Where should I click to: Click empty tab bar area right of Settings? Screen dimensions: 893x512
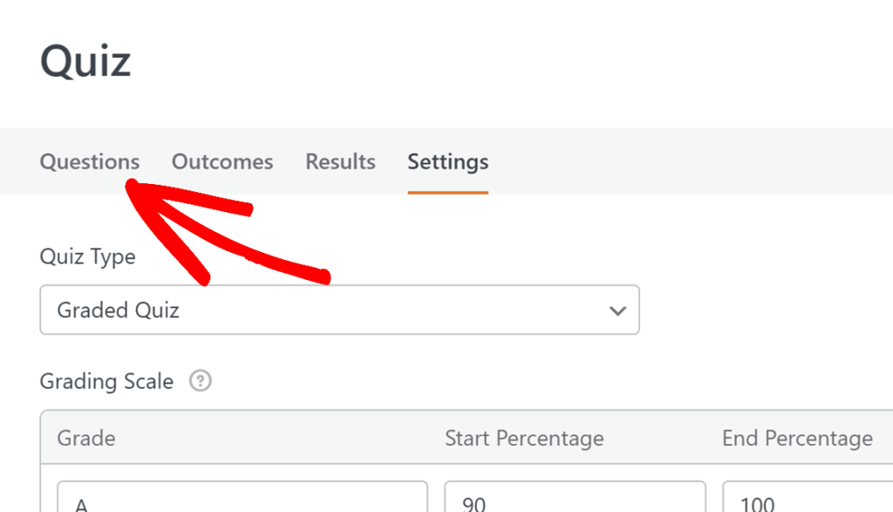pyautogui.click(x=689, y=162)
